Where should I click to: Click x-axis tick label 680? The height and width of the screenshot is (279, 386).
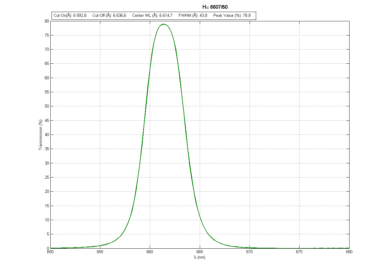tap(349, 253)
